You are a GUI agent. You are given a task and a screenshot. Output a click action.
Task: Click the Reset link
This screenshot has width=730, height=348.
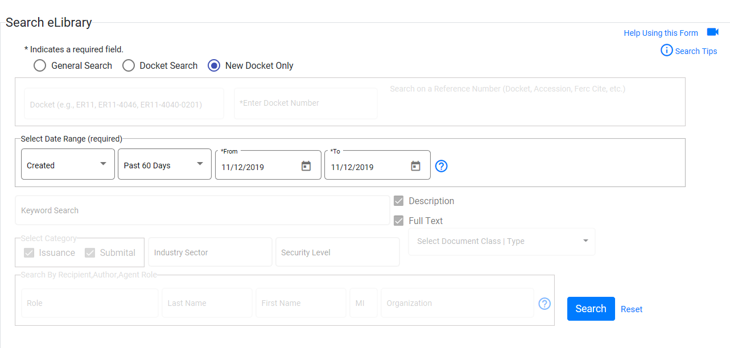pos(631,309)
